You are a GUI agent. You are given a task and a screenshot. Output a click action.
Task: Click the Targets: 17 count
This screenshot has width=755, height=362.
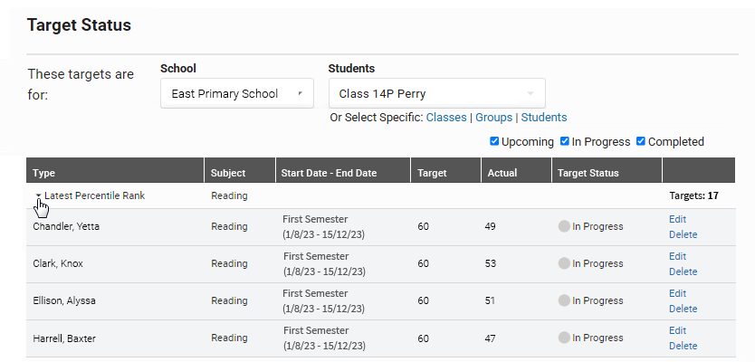tap(693, 195)
